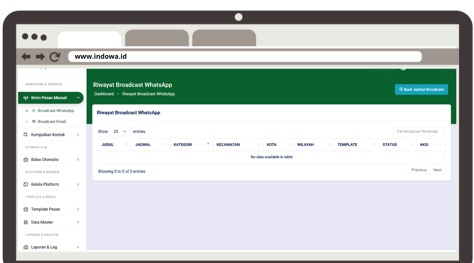Sort table by JADWAL column
Image resolution: width=474 pixels, height=263 pixels.
point(151,145)
